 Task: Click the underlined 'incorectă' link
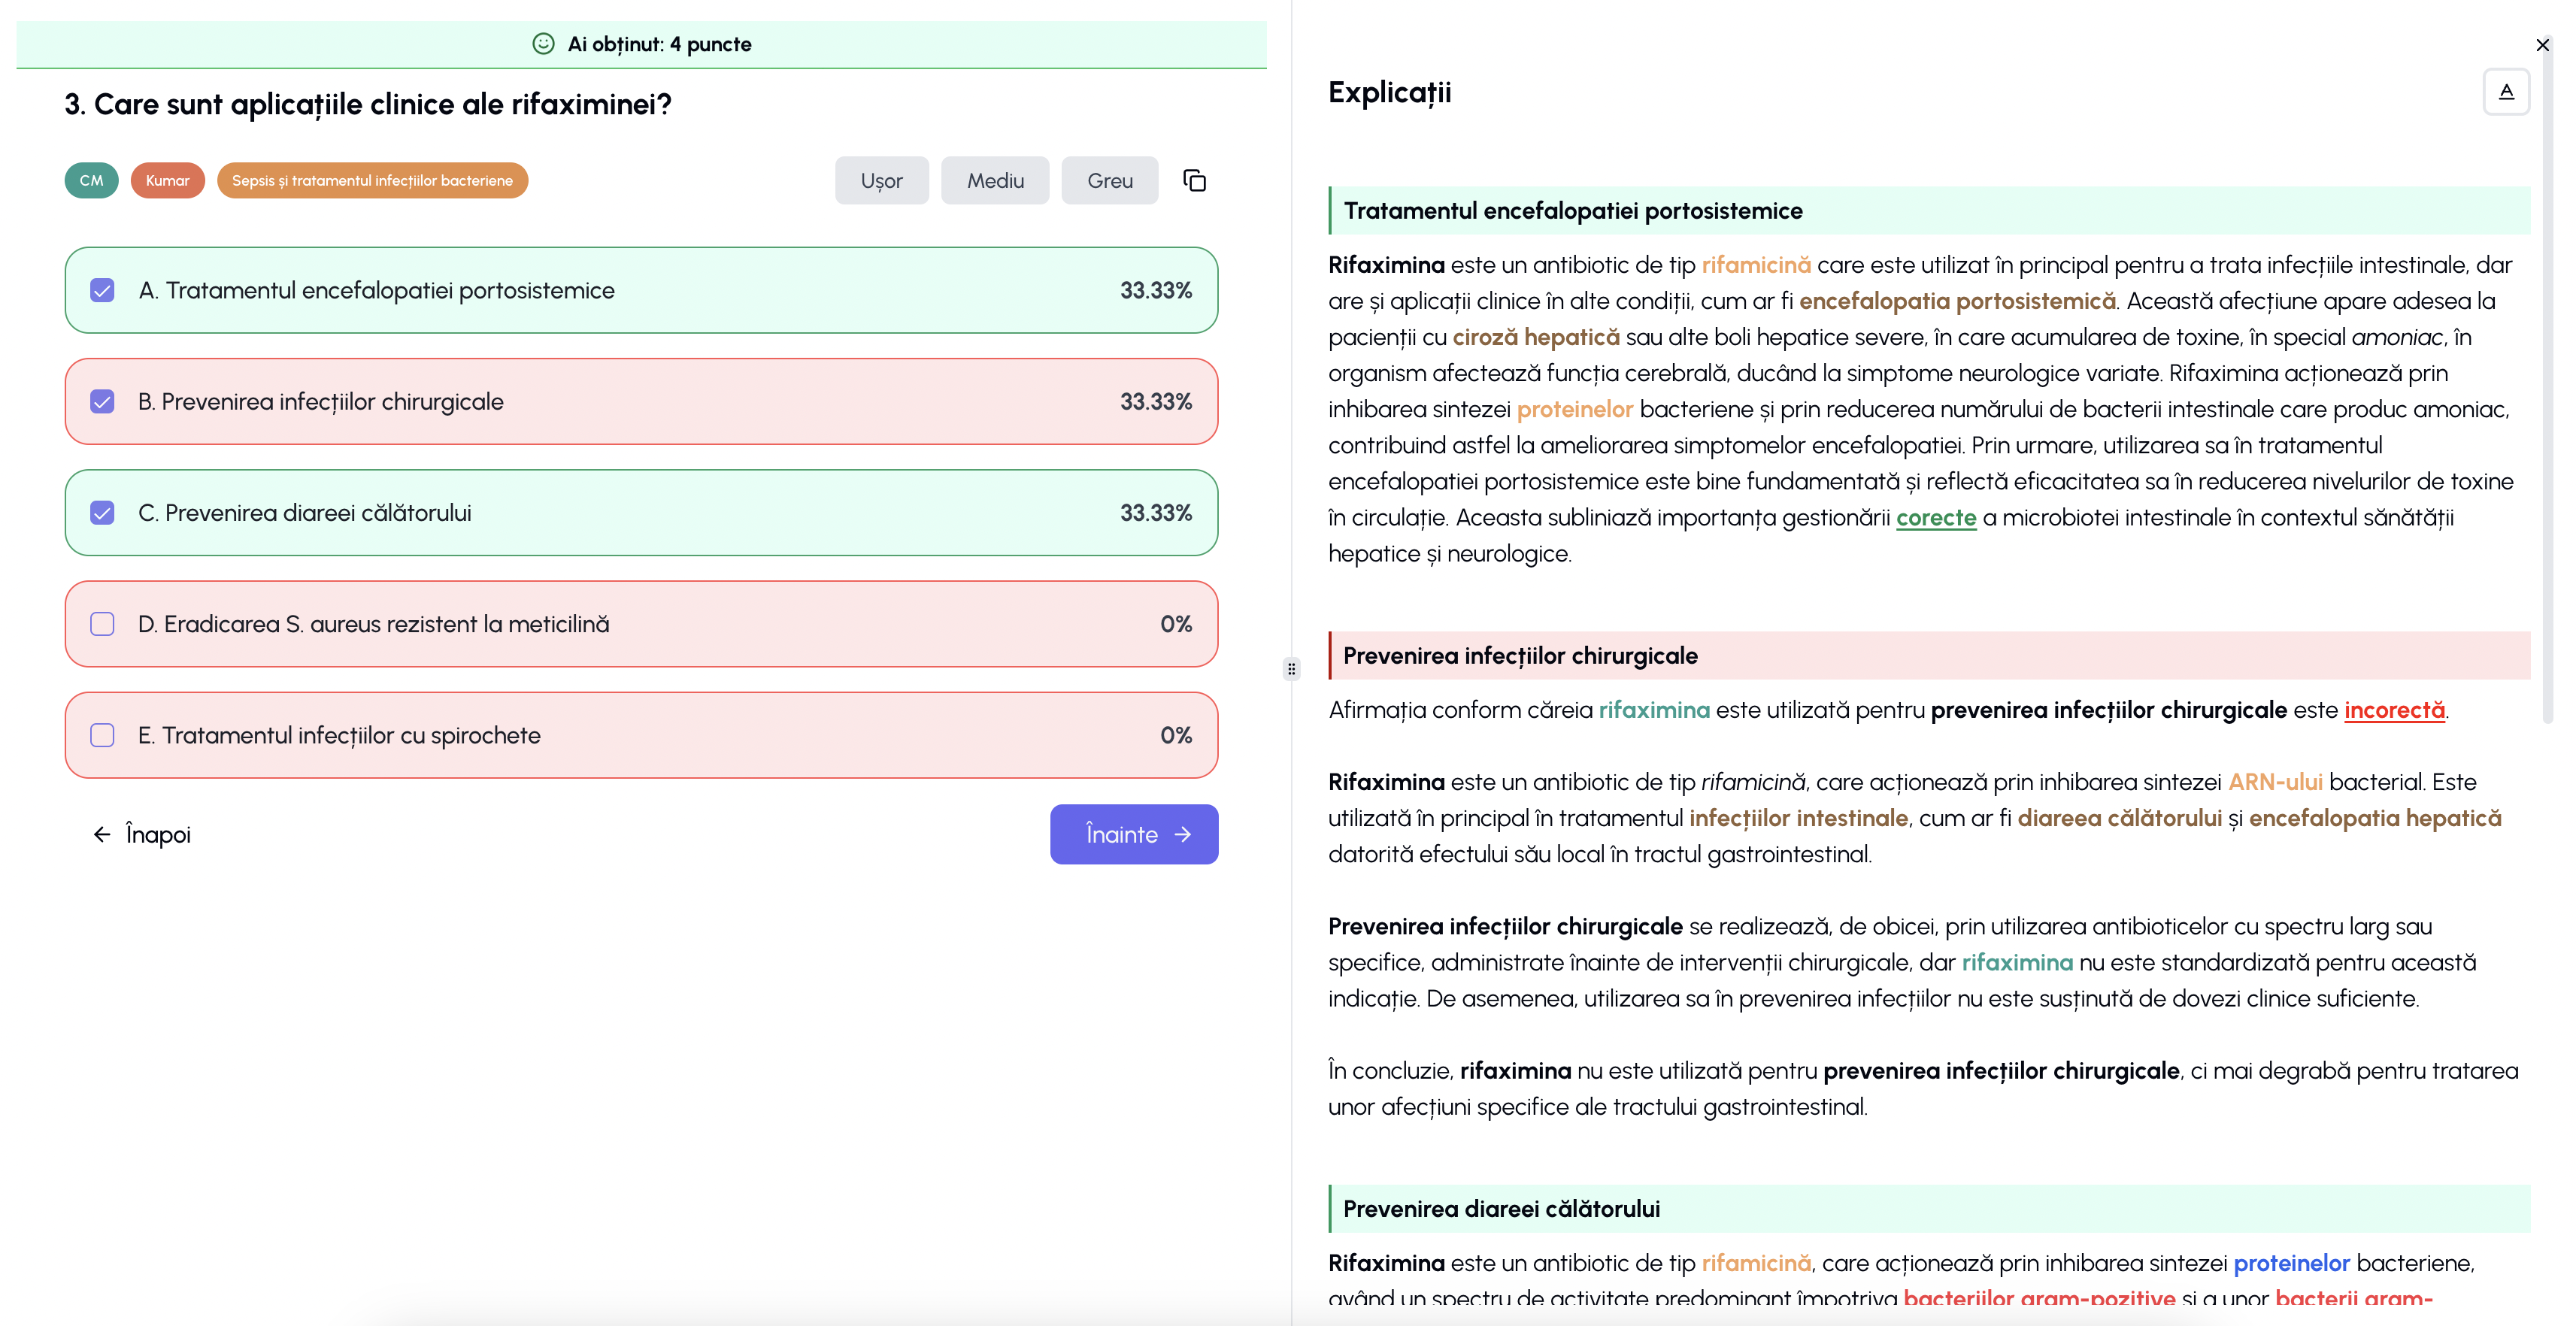2393,710
